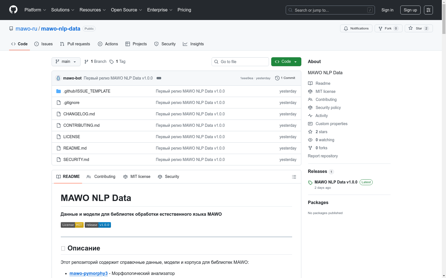The image size is (446, 278).
Task: Switch to the Pull requests tab
Action: [x=75, y=44]
